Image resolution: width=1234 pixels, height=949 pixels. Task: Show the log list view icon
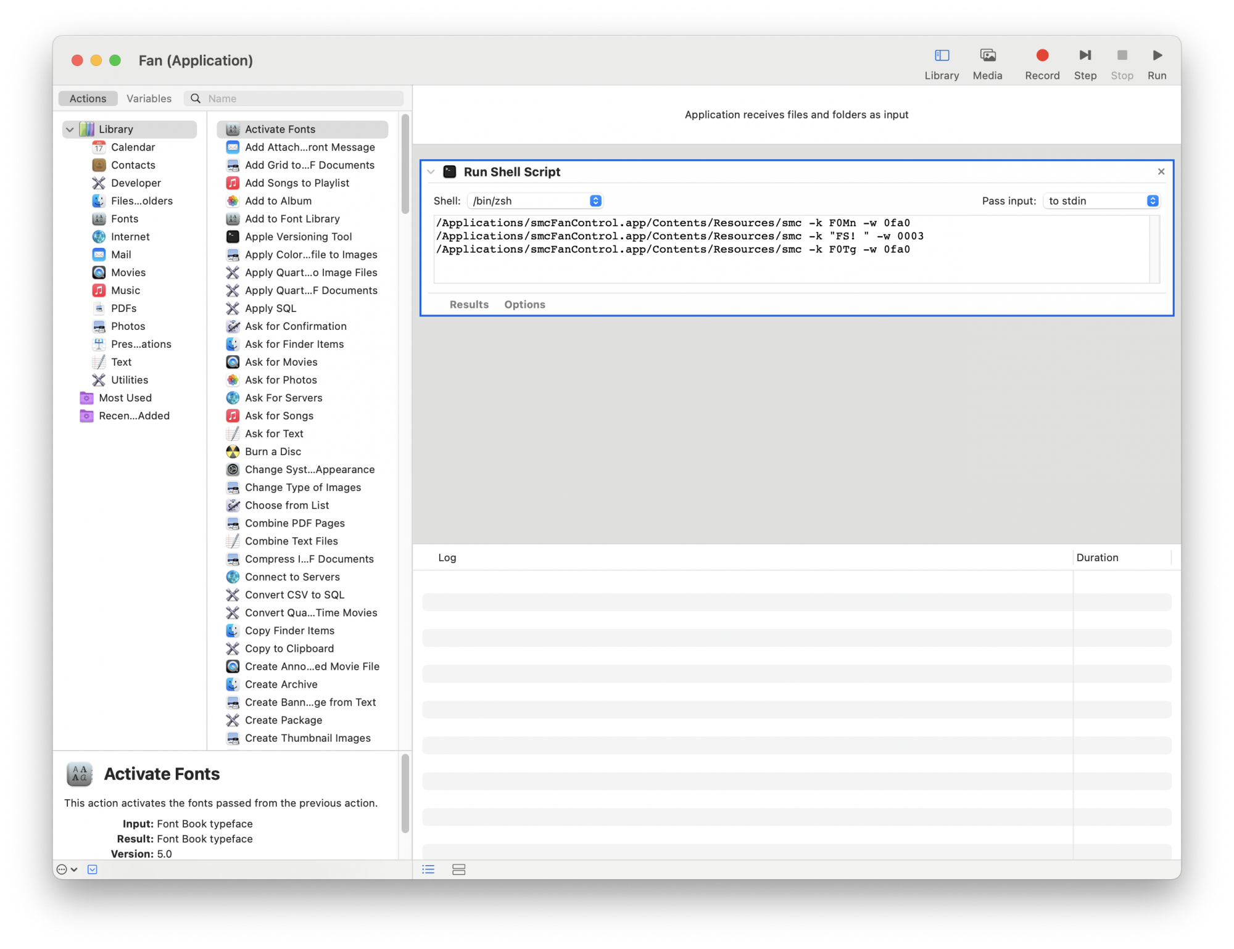[428, 869]
